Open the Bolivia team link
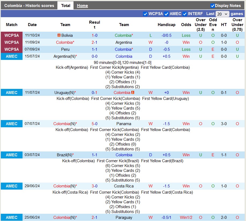246x221 pixels. [x=67, y=35]
